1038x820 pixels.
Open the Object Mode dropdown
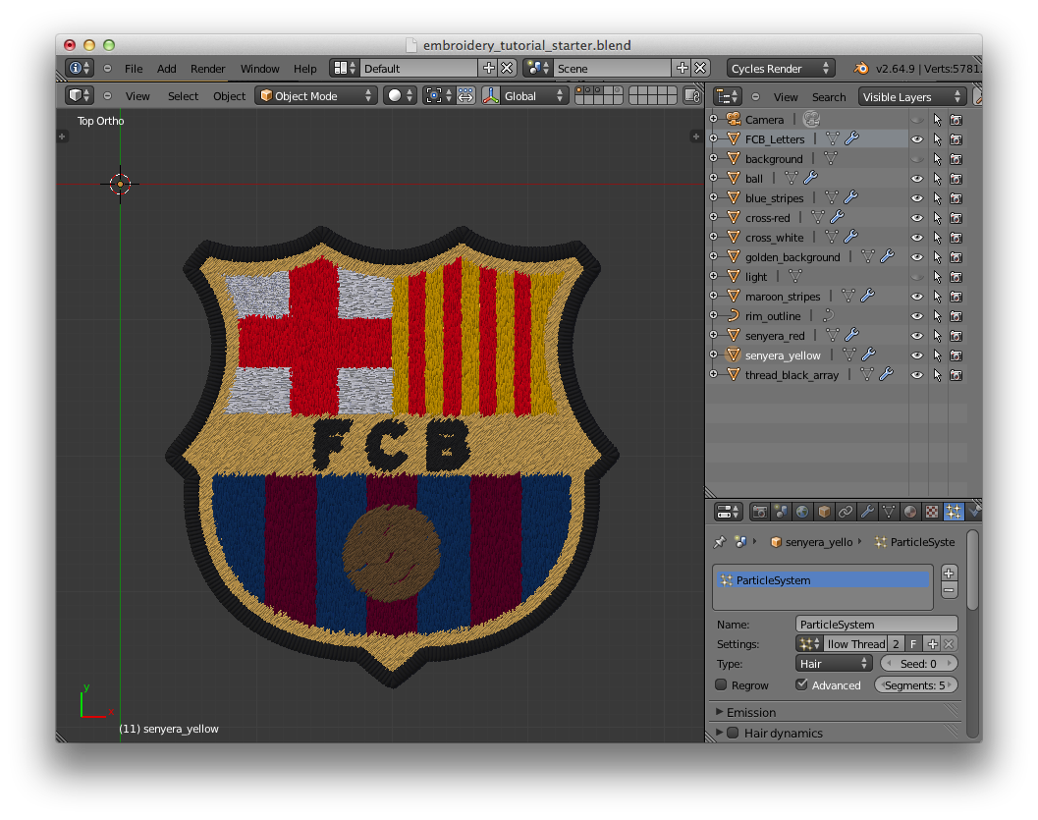click(x=316, y=96)
